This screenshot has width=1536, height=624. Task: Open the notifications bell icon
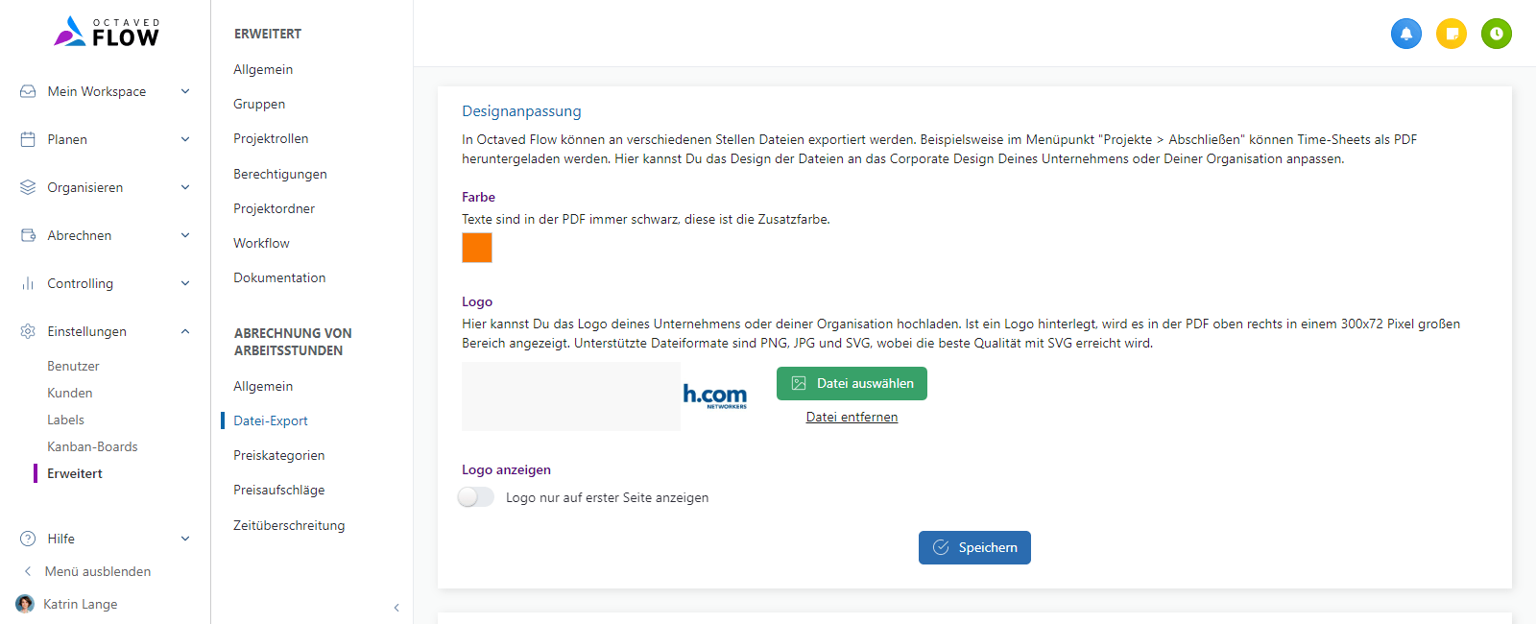point(1406,34)
